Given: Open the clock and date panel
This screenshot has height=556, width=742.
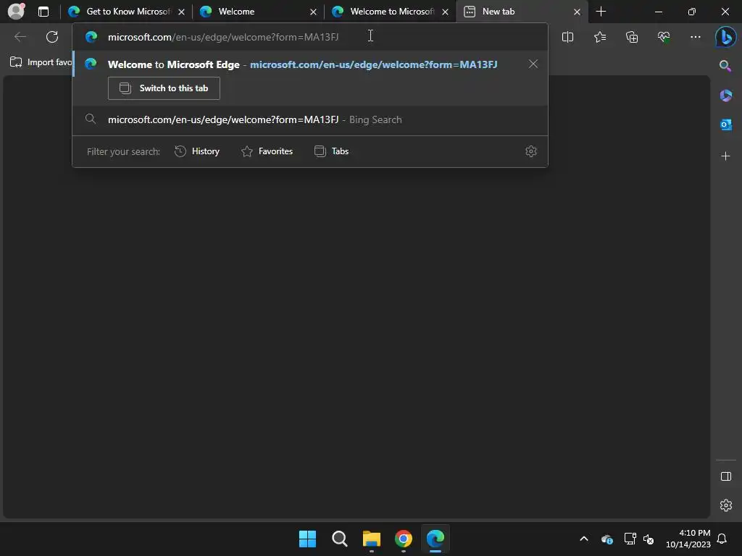Looking at the screenshot, I should (x=688, y=539).
